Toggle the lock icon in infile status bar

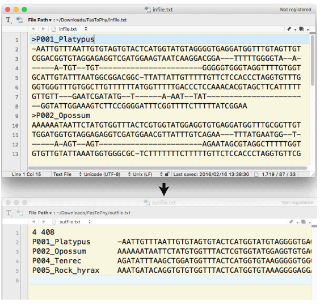tap(167, 174)
